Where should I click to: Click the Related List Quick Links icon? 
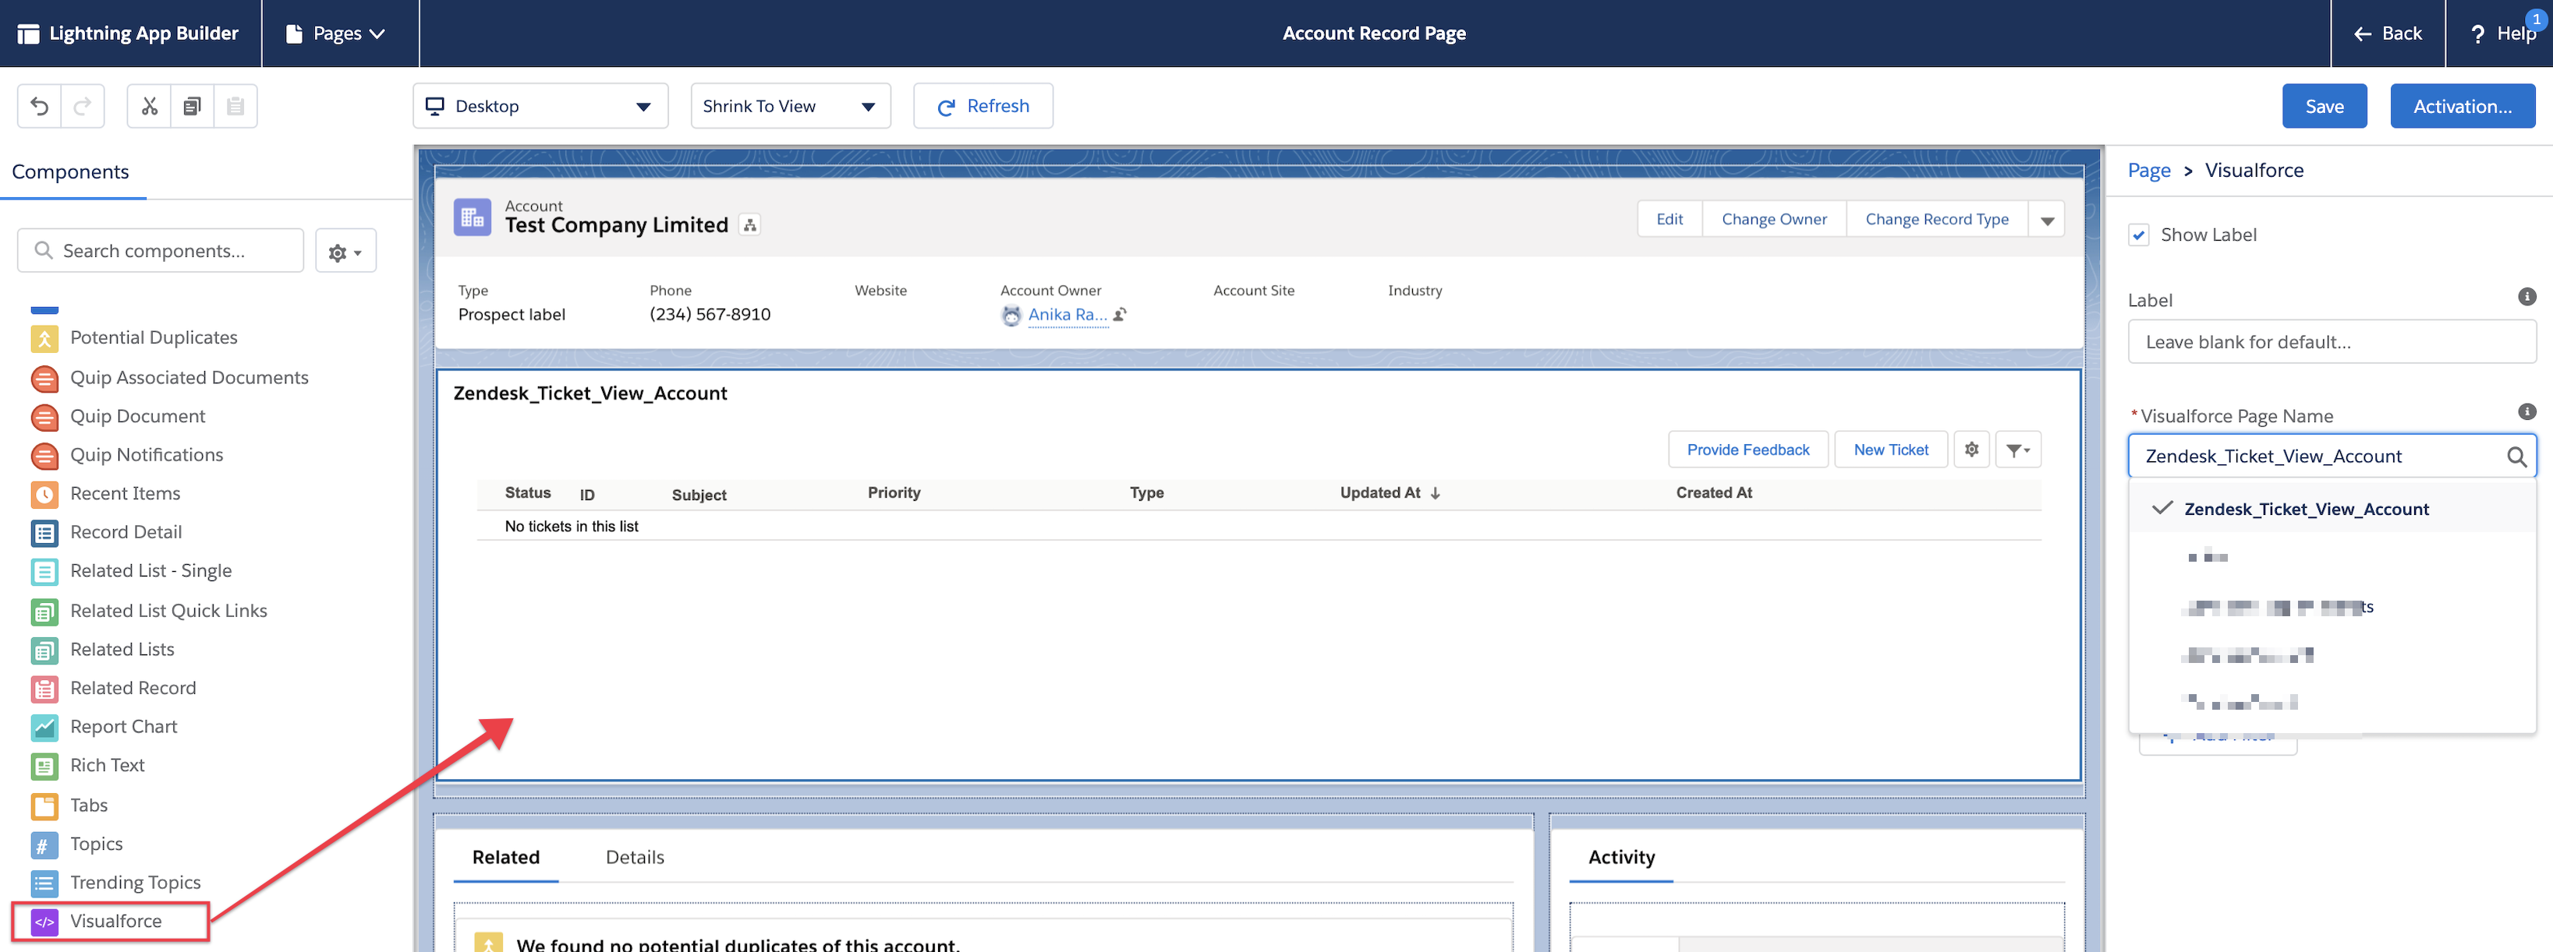point(44,612)
